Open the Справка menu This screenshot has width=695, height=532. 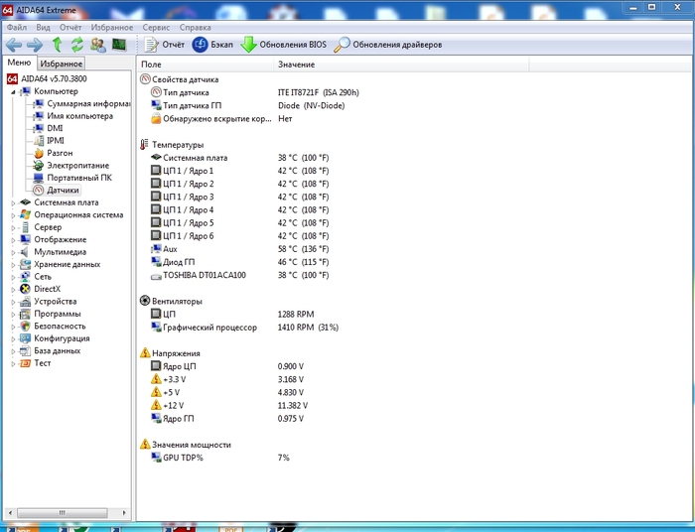195,28
